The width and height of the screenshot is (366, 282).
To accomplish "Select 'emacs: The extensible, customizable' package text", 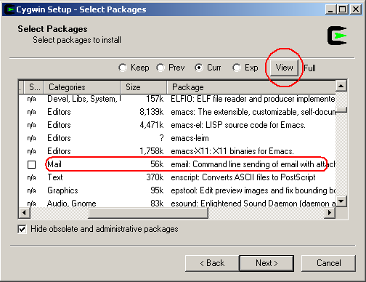I will point(253,112).
